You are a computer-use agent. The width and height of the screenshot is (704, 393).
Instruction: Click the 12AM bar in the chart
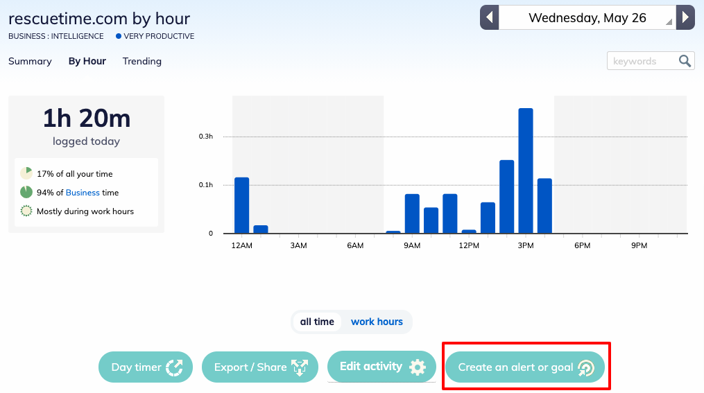point(241,205)
